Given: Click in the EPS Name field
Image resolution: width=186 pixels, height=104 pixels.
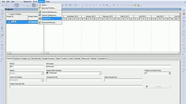Looking at the screenshot, I should (x=108, y=66).
